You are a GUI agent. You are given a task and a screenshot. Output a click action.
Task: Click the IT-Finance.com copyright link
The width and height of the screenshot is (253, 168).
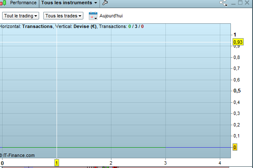pyautogui.click(x=17, y=155)
